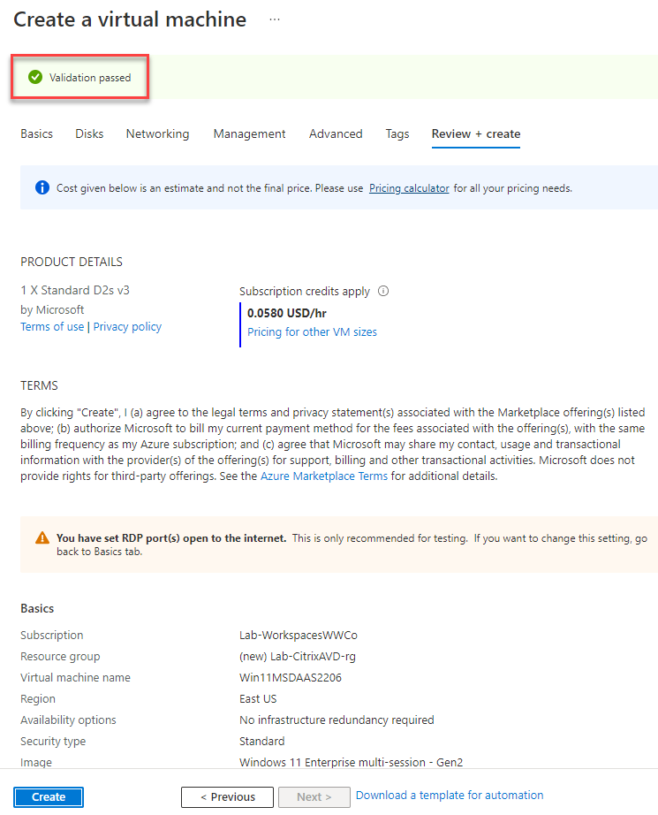Image resolution: width=658 pixels, height=815 pixels.
Task: Click Pricing for other VM sizes
Action: [312, 332]
